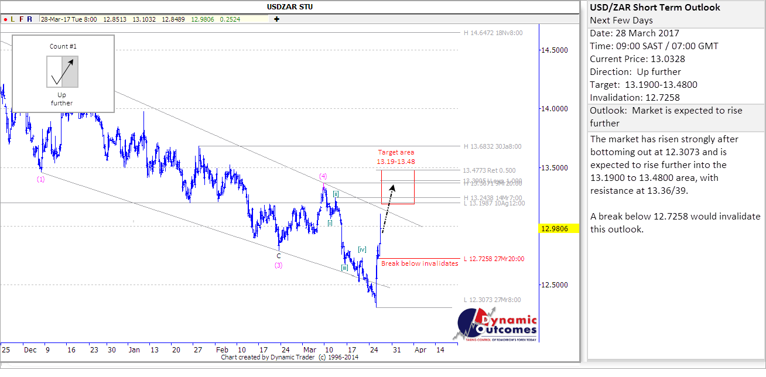This screenshot has width=766, height=377.
Task: Click the 'Break below invalidates' annotation
Action: tap(419, 263)
